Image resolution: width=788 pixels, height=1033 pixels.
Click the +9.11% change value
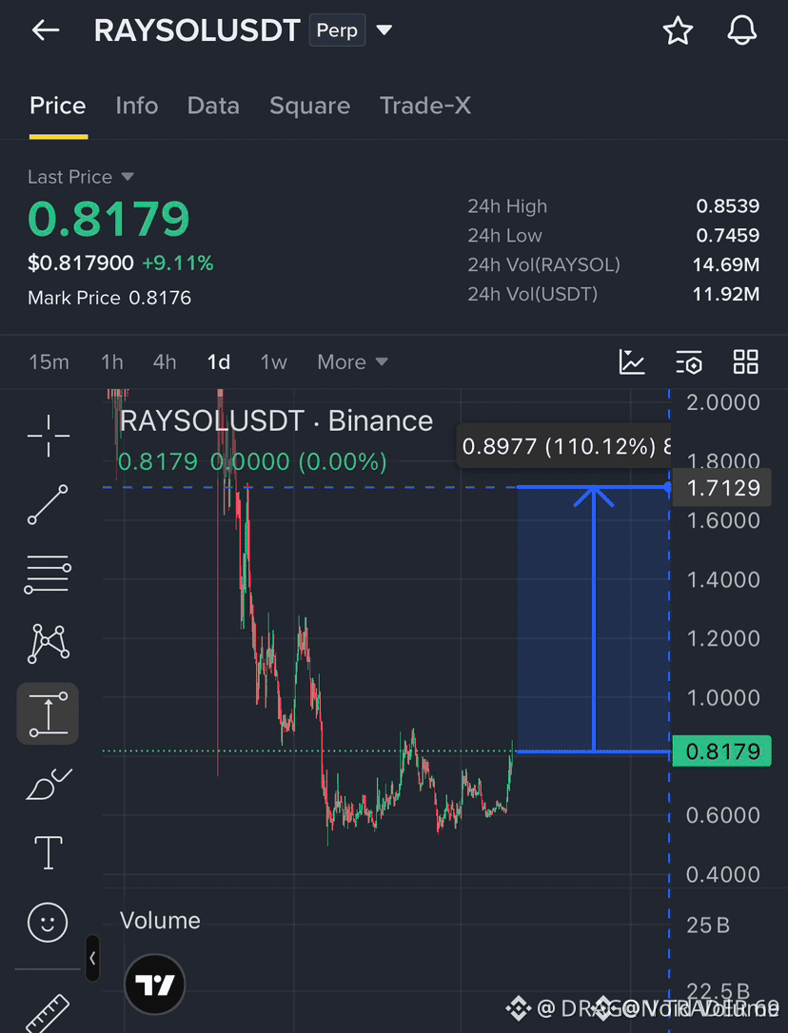(x=178, y=263)
